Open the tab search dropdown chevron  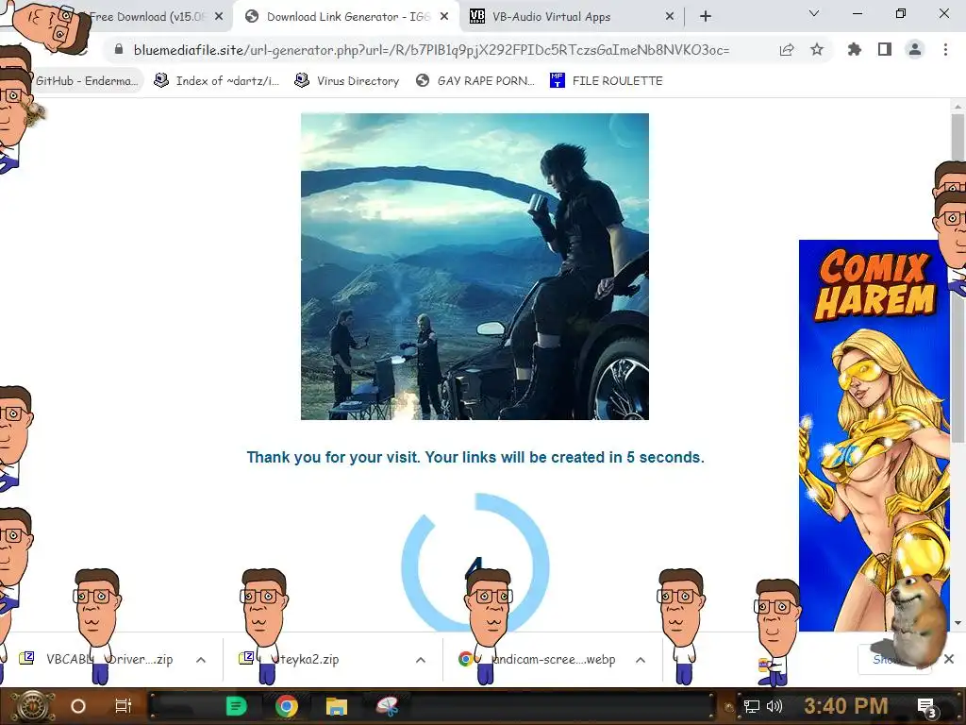[814, 13]
